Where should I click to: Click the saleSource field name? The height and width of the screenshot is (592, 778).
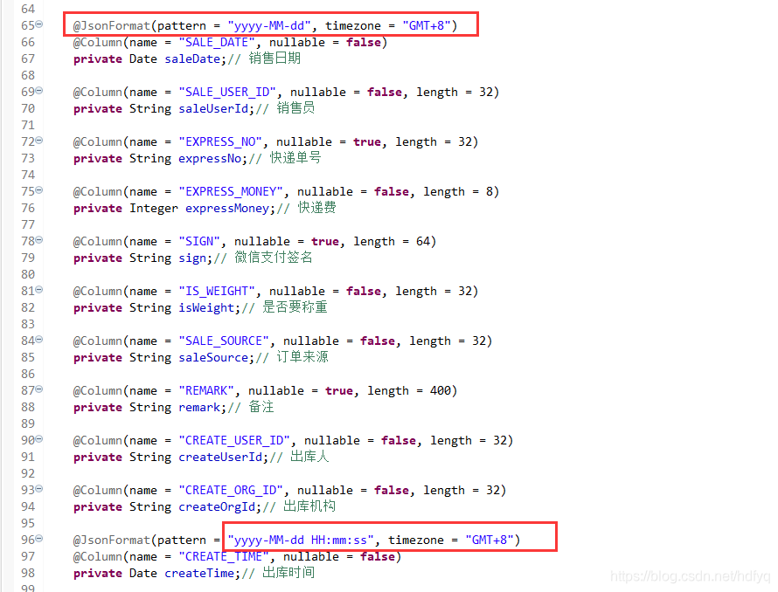tap(213, 357)
